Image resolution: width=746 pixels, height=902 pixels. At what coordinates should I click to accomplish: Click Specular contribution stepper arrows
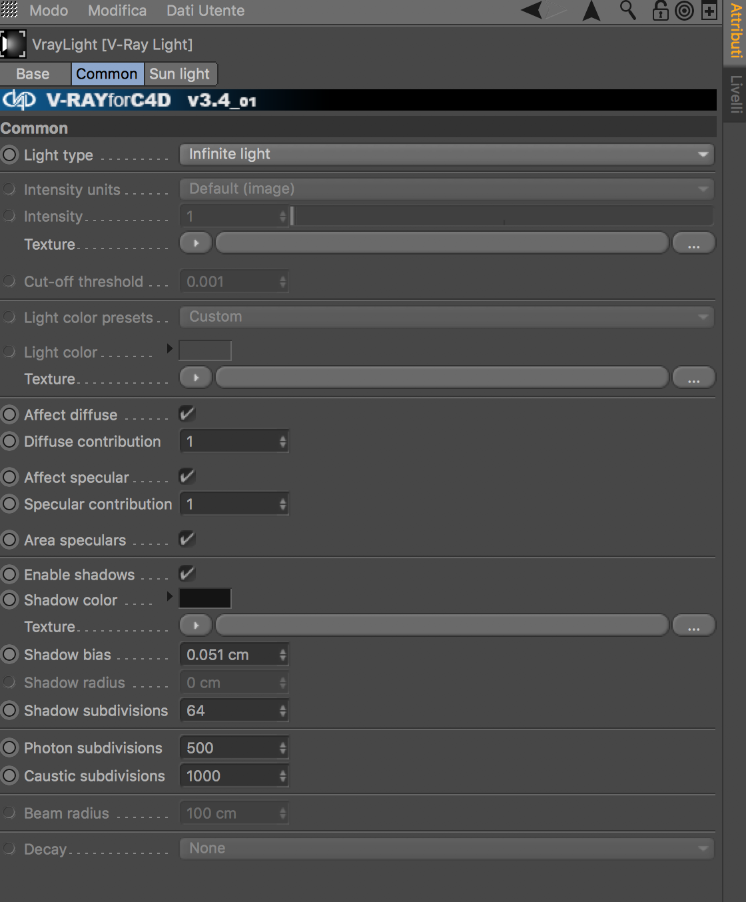282,504
